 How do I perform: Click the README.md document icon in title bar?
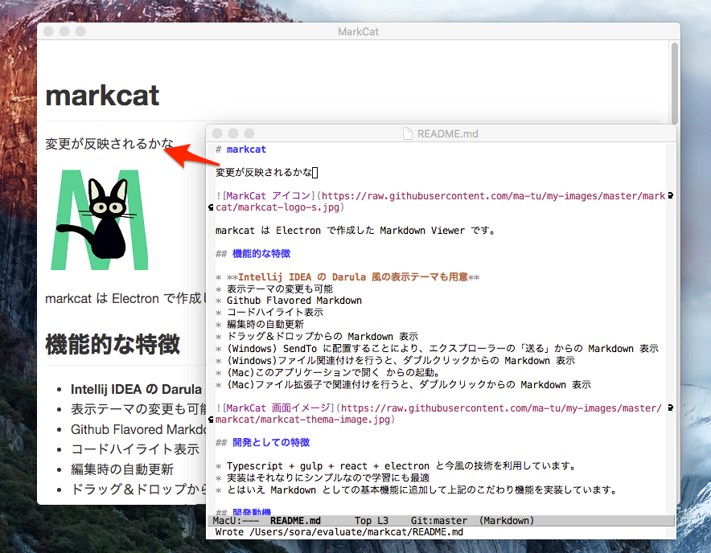[408, 134]
